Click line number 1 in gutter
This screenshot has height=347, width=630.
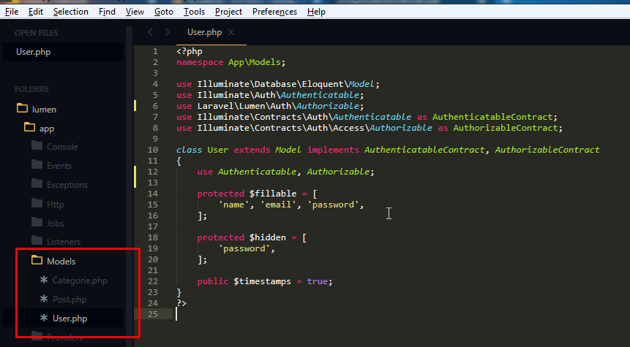click(x=155, y=51)
